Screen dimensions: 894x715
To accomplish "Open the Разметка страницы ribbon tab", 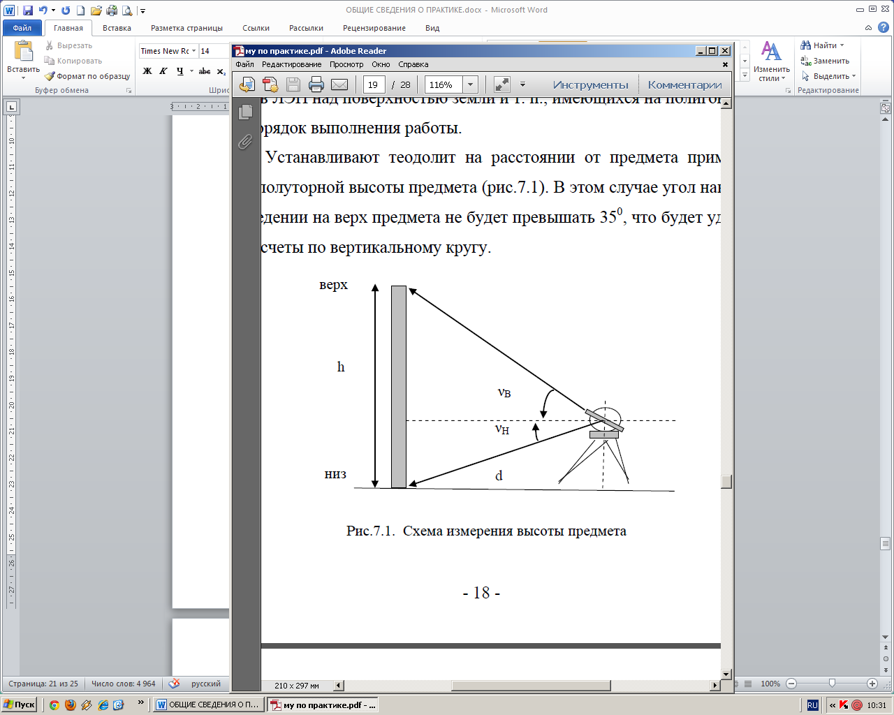I will click(x=186, y=28).
